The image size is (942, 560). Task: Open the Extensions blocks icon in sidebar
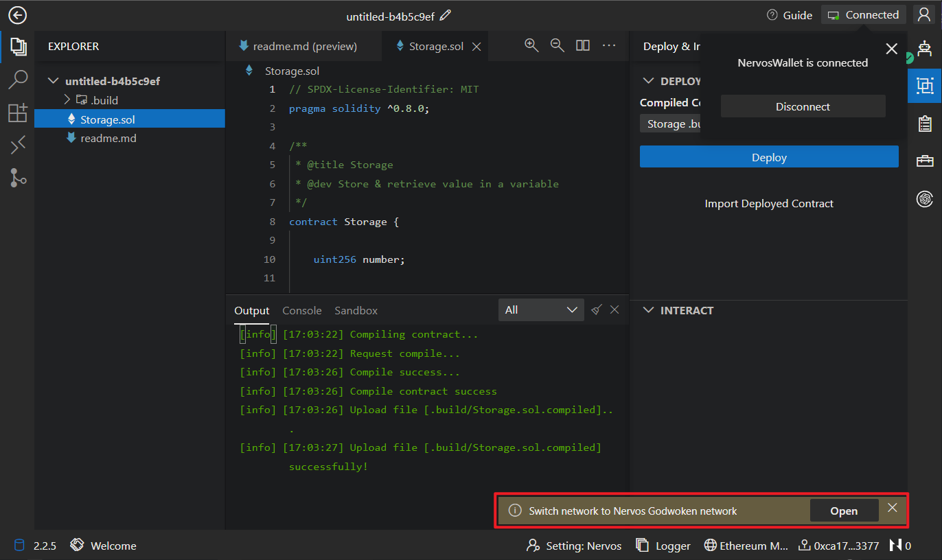18,113
